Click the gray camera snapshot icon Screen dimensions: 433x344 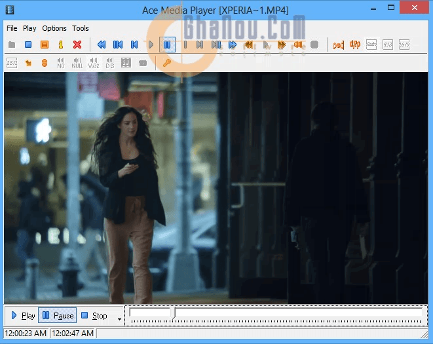[x=143, y=64]
